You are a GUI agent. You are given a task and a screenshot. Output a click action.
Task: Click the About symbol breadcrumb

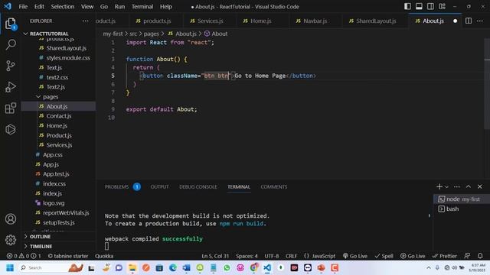tap(216, 34)
